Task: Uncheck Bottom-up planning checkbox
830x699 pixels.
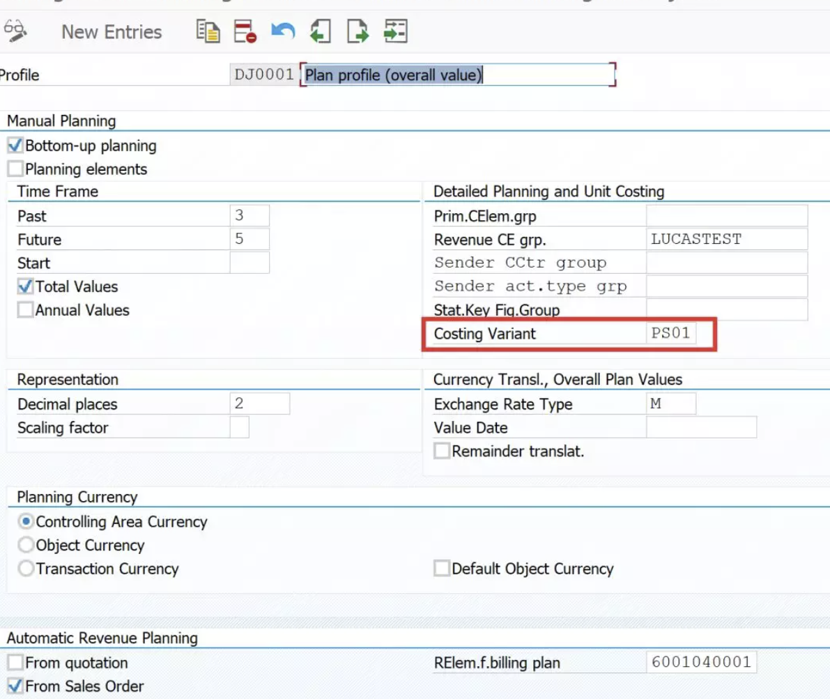Action: 15,145
